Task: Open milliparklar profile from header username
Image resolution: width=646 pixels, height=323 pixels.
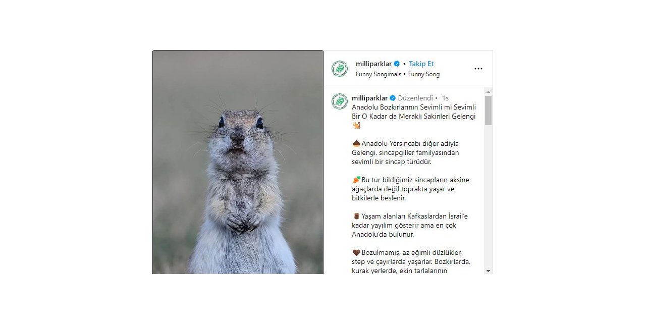Action: tap(374, 64)
